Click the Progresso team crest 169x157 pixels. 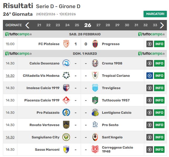[x=95, y=44]
